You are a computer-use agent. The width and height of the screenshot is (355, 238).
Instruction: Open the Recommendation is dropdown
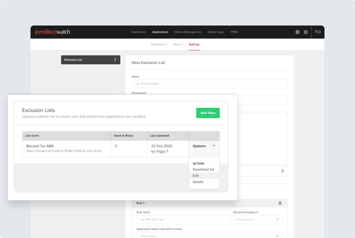[258, 219]
